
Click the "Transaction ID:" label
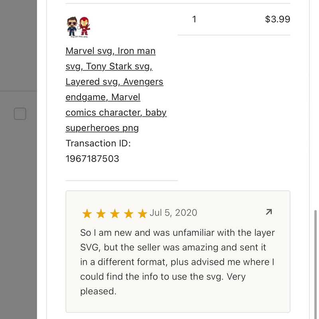98,143
